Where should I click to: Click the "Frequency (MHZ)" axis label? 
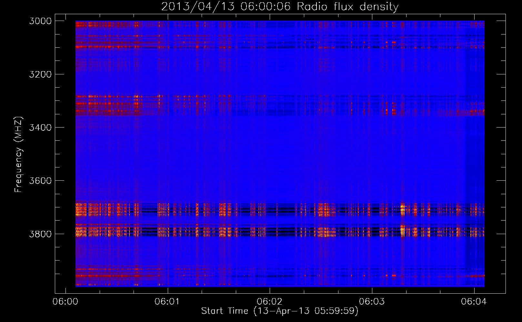click(x=18, y=155)
